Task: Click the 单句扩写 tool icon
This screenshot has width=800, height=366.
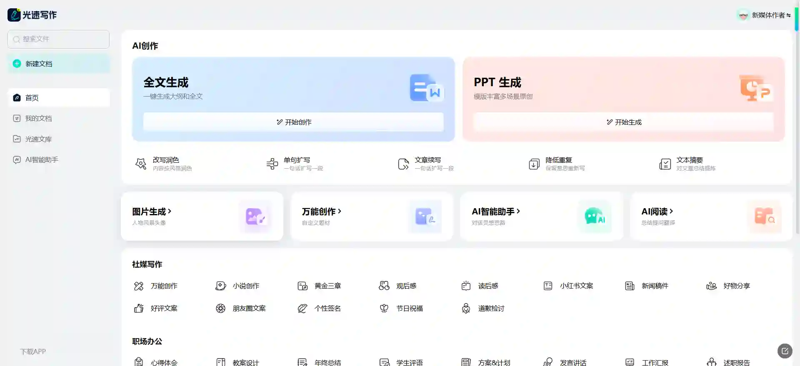Action: (272, 164)
